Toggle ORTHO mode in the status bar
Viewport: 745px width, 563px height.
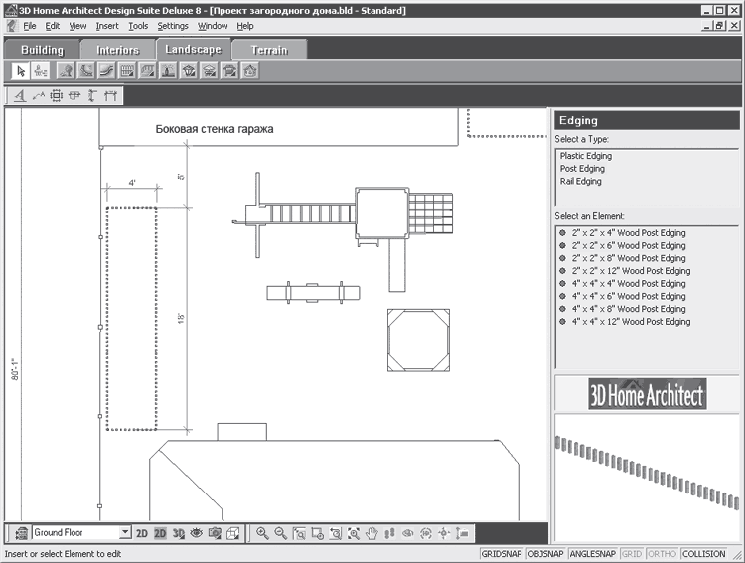click(x=662, y=554)
